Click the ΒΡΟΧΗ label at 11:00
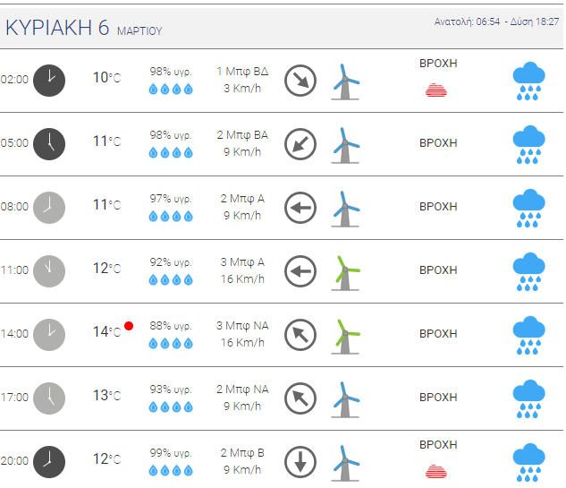 coord(438,270)
